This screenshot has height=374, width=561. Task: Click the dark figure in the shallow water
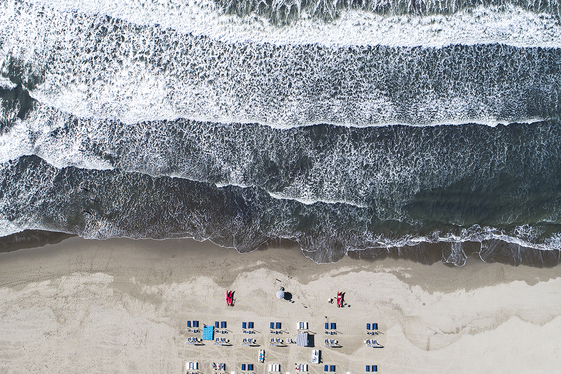86,189
